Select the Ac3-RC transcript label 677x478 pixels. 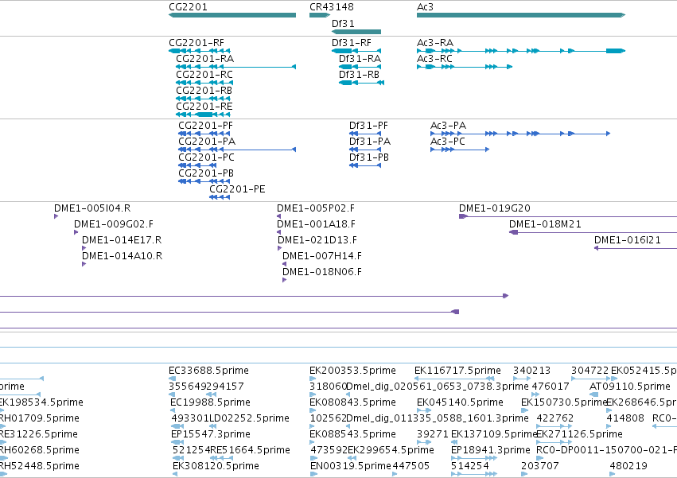435,59
